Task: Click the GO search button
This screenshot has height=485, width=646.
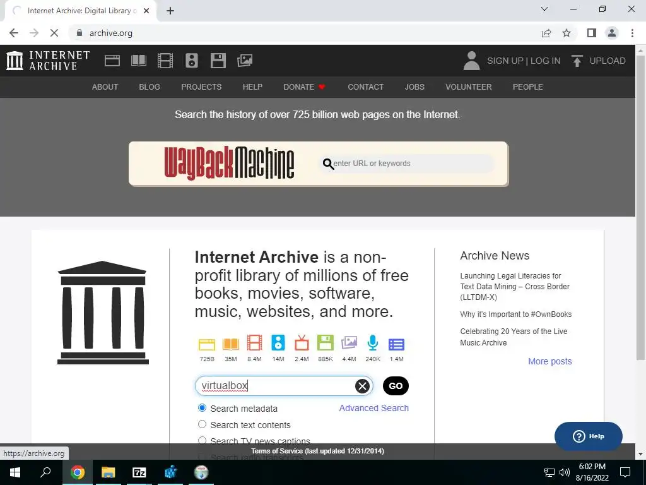Action: coord(396,386)
